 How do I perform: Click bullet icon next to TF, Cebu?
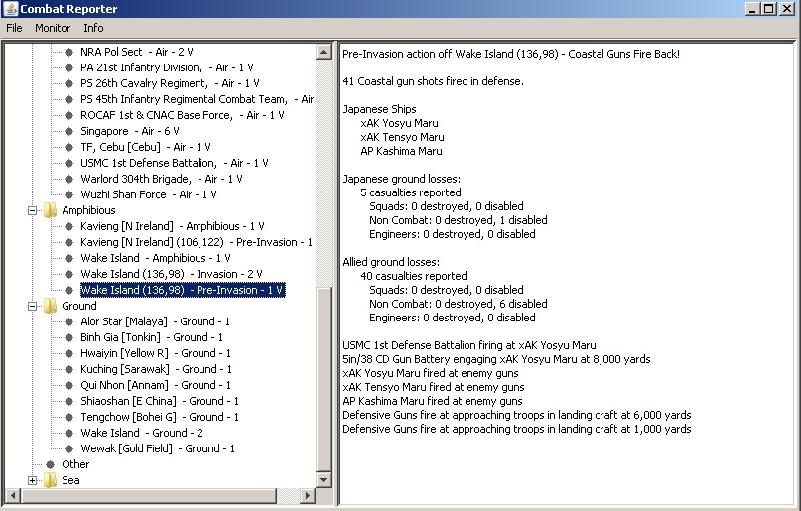pos(68,147)
